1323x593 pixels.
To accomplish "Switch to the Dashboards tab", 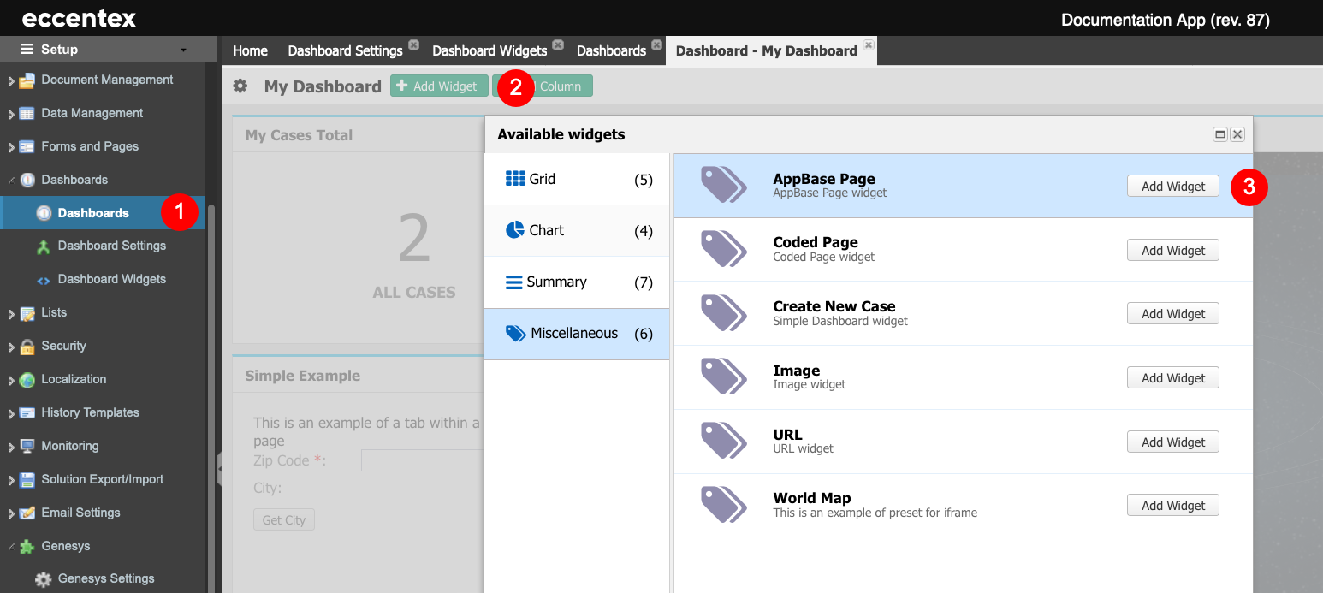I will tap(611, 50).
